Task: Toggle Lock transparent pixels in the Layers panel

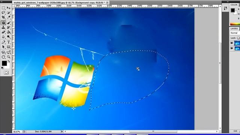Action: pos(238,38)
